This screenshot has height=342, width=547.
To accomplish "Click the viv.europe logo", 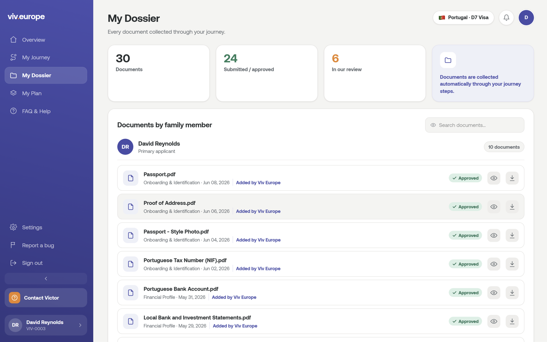I will (26, 17).
